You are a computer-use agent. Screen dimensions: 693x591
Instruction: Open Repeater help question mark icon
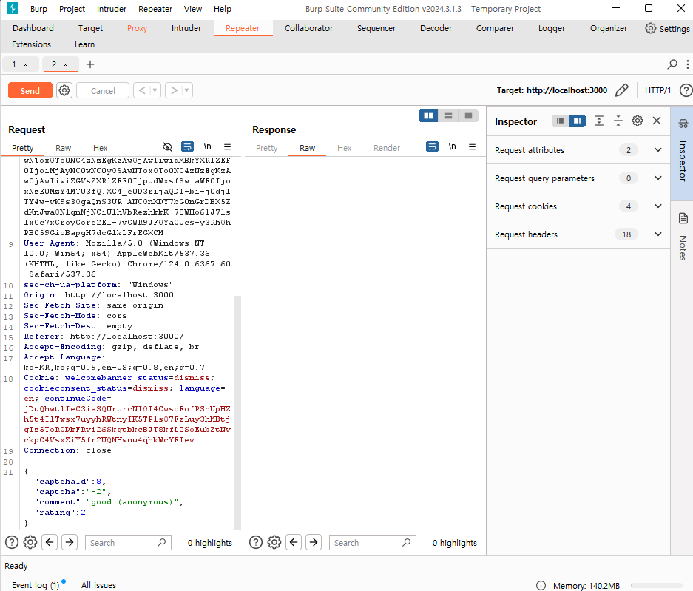pyautogui.click(x=686, y=90)
